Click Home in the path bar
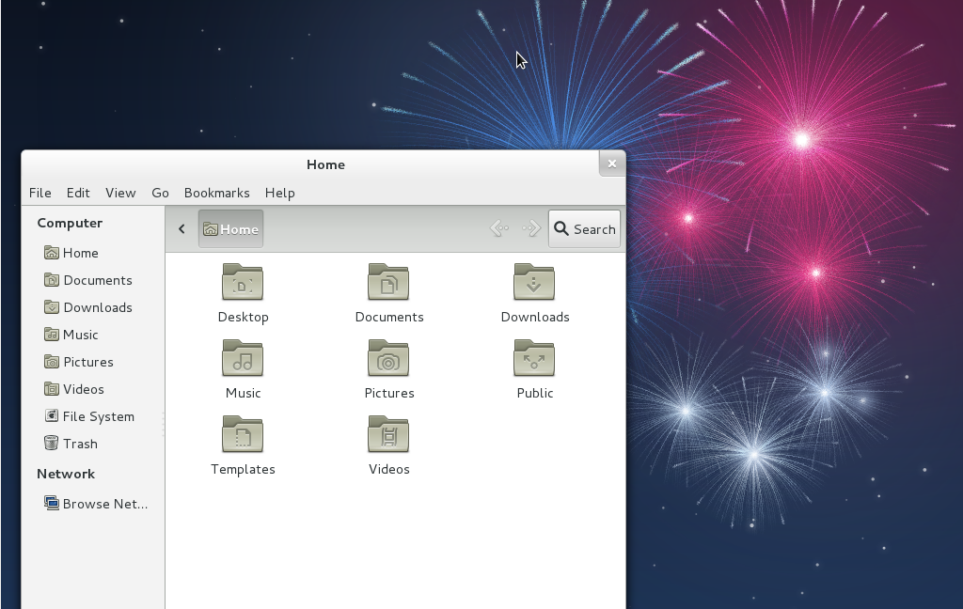The height and width of the screenshot is (609, 963). (x=230, y=228)
